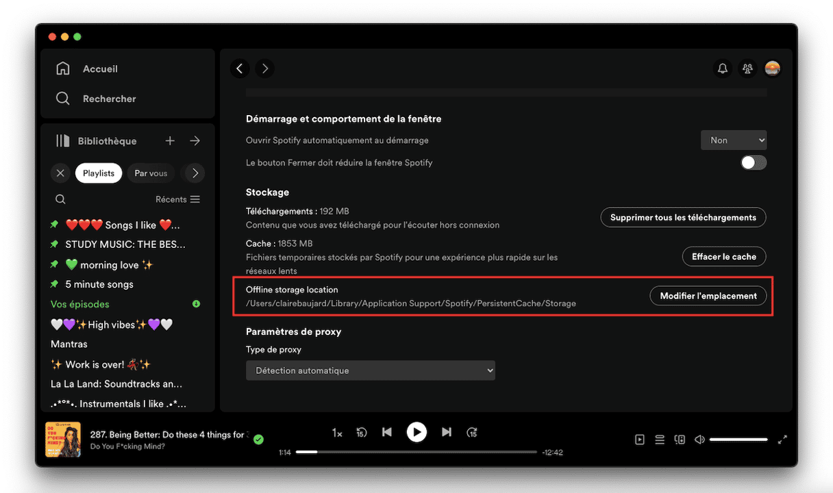Click the offline storage path text
The image size is (833, 493).
(411, 303)
